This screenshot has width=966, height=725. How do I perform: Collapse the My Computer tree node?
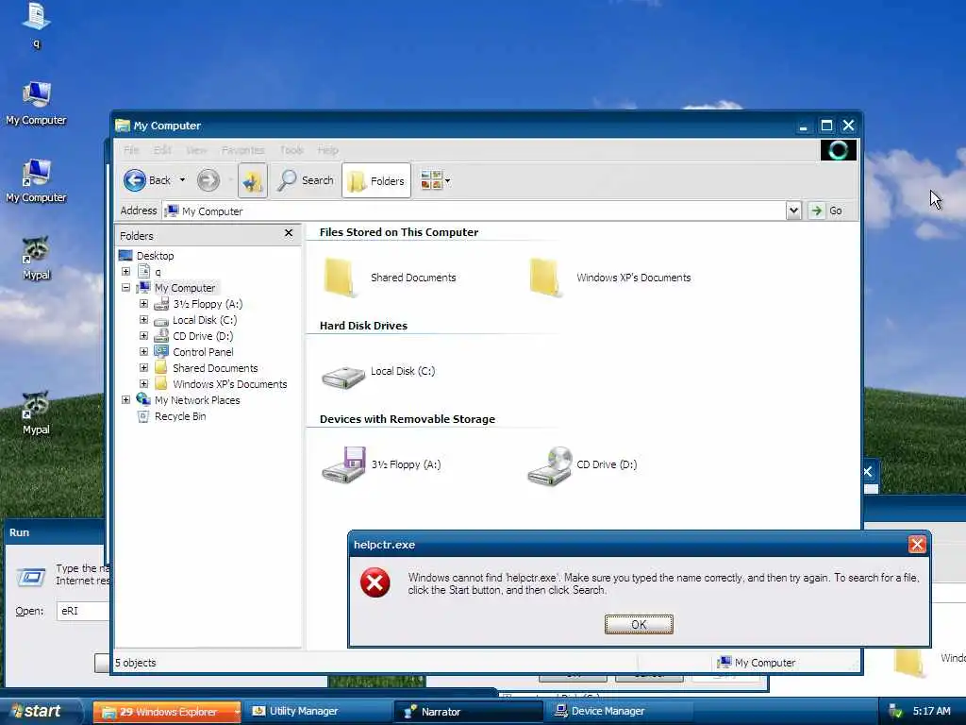click(125, 288)
